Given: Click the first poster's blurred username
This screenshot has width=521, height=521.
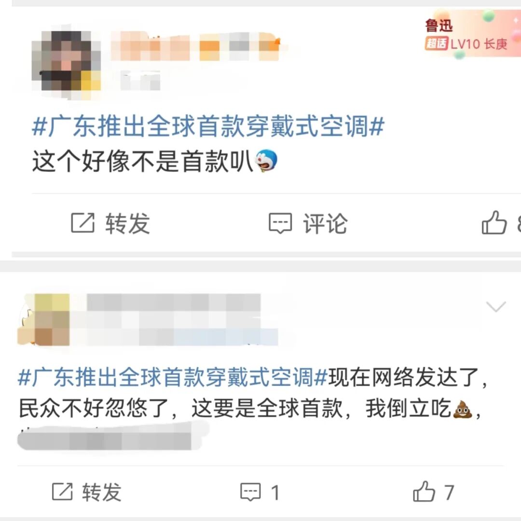Looking at the screenshot, I should pos(196,46).
